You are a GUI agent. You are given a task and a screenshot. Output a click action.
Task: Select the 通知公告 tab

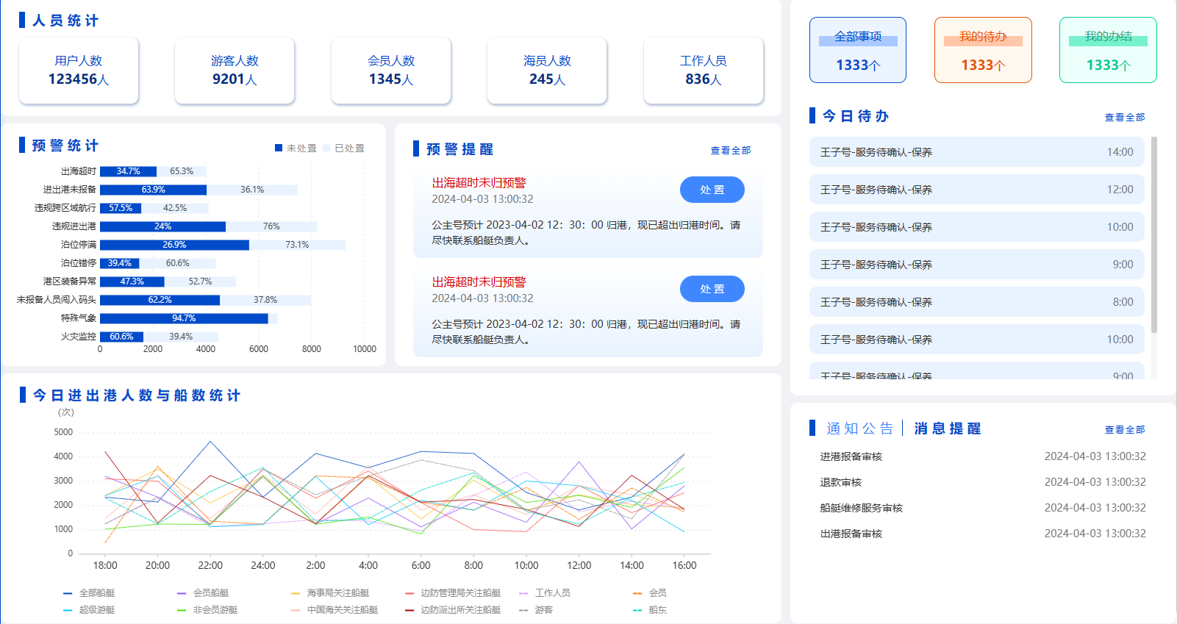(x=859, y=428)
